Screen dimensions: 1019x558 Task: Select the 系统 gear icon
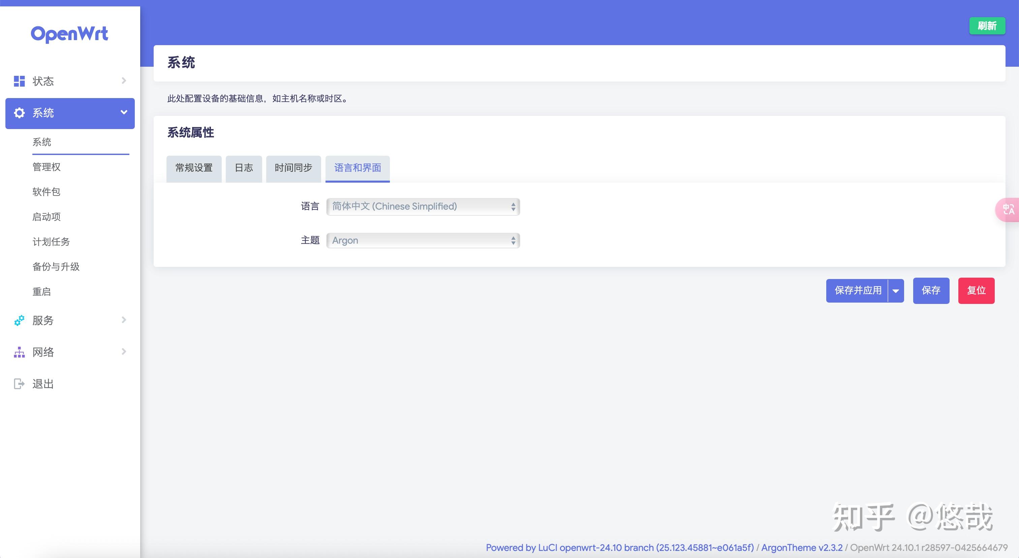coord(19,113)
